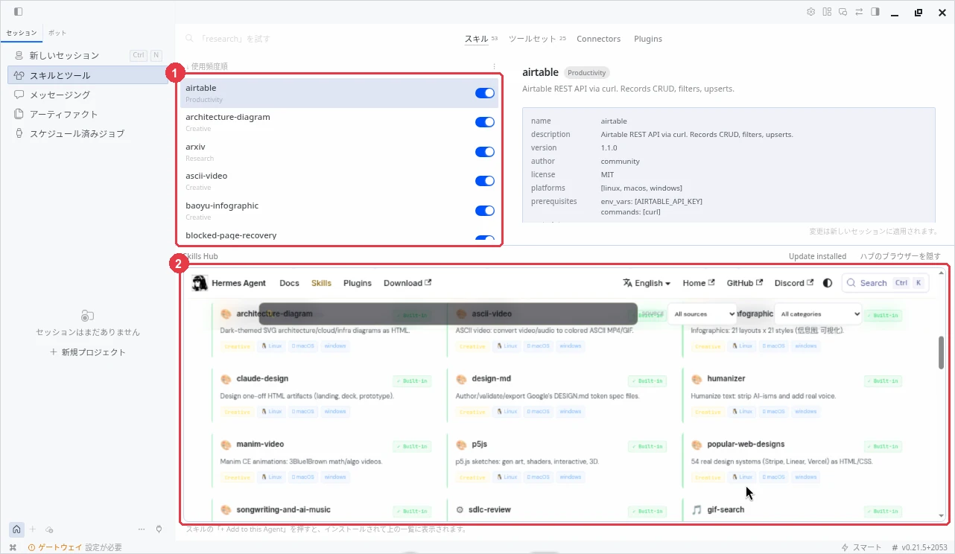
Task: Toggle dark mode contrast icon in Skills Hub
Action: coord(828,283)
